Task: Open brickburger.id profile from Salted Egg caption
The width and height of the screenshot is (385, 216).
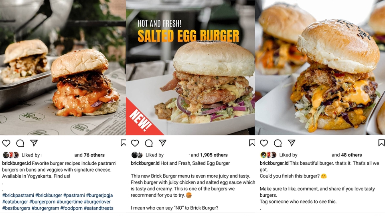Action: (145, 163)
